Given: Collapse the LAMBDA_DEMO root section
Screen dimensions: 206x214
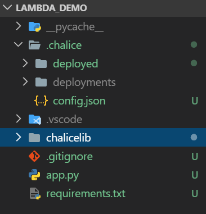Looking at the screenshot, I should [7, 8].
